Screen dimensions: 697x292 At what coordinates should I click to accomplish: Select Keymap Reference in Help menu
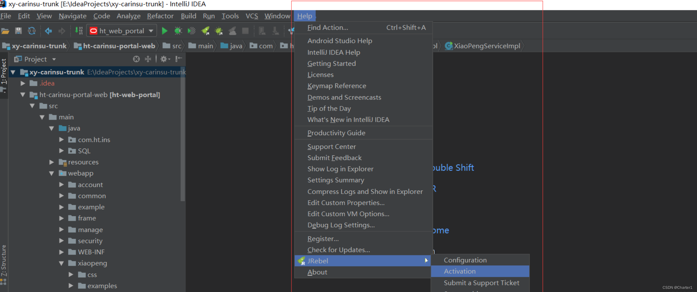363,86
